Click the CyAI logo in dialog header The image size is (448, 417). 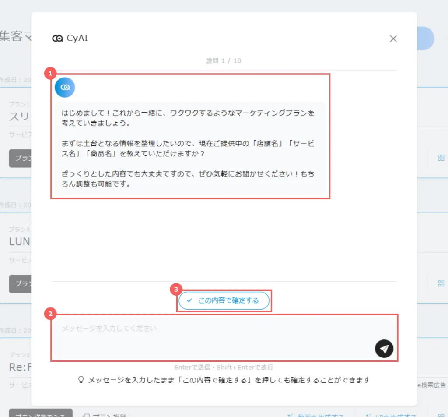pyautogui.click(x=57, y=39)
